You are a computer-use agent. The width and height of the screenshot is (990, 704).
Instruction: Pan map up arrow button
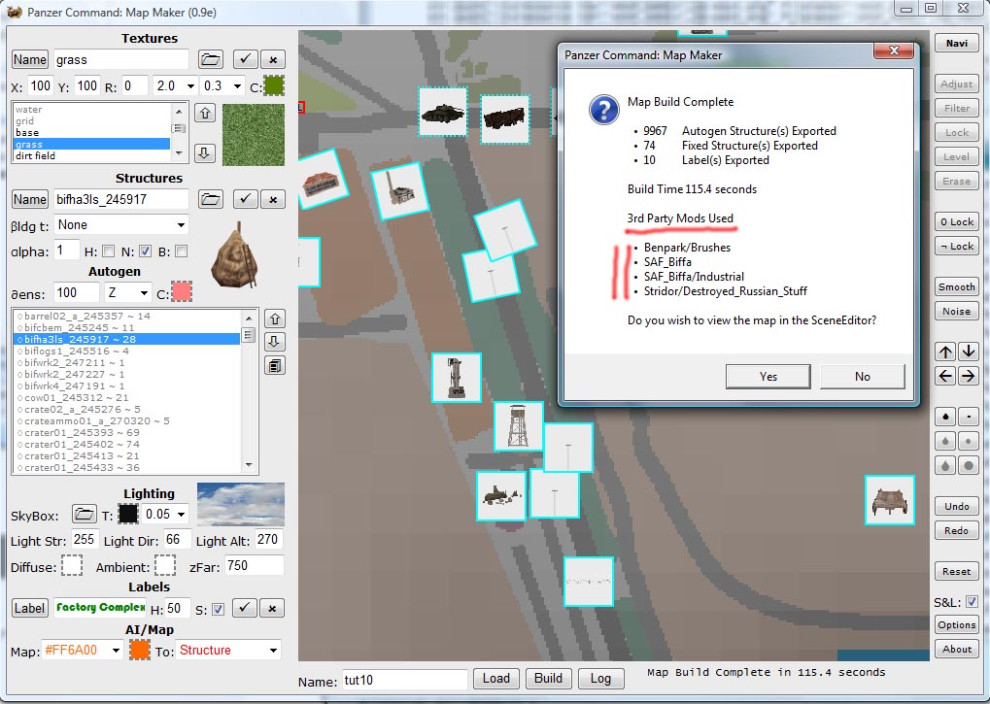pyautogui.click(x=945, y=352)
